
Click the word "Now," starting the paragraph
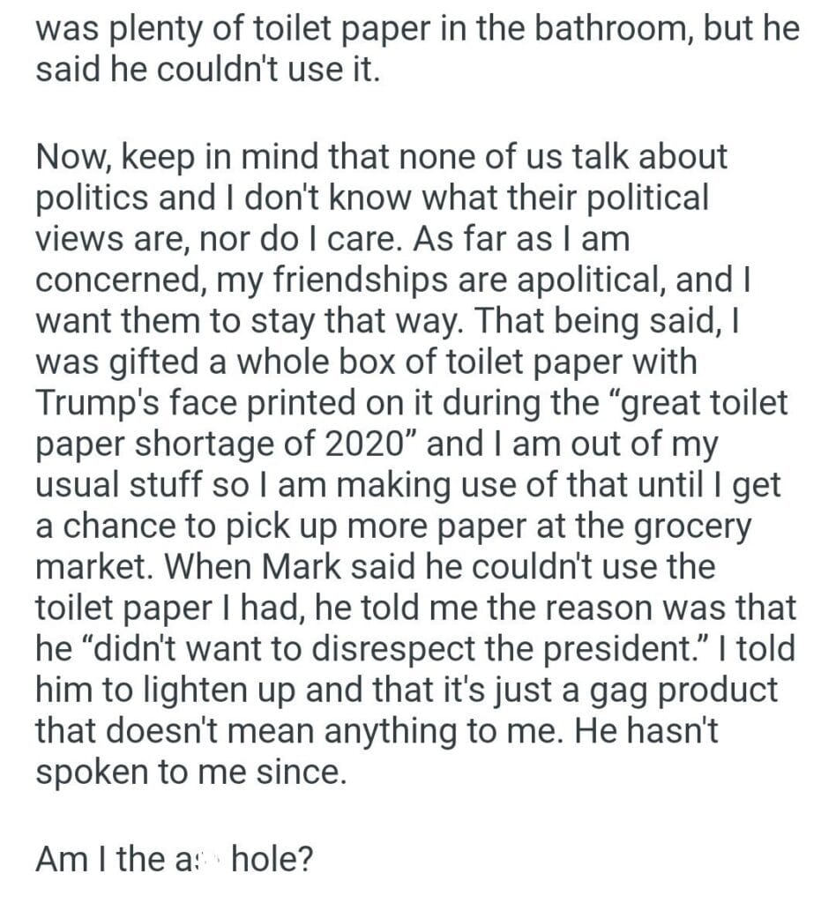[71, 158]
